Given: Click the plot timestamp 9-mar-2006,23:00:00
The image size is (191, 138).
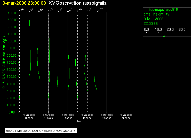Looking at the screenshot, I should tap(24, 3).
